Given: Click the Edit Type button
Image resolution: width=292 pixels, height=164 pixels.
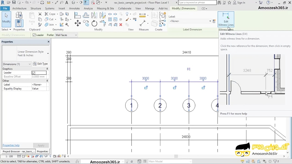Looking at the screenshot, I should tap(41, 64).
